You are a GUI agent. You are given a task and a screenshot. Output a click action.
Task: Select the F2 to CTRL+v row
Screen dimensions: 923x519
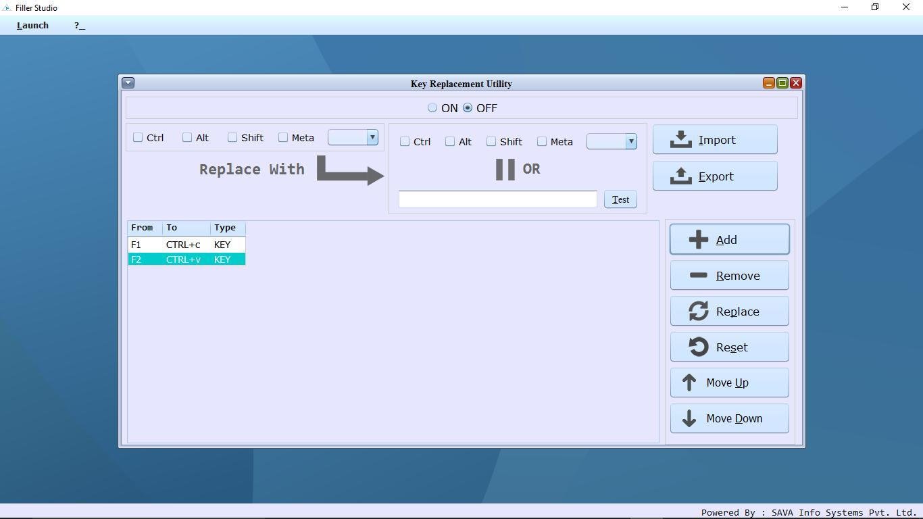point(186,259)
